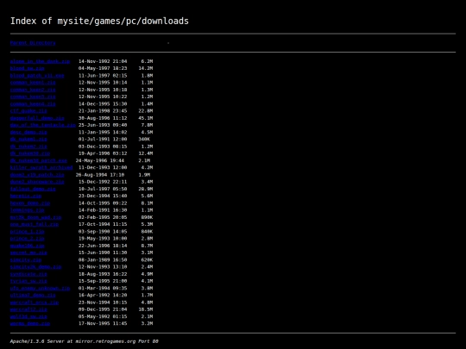Download the quake106.zip file

[27, 246]
